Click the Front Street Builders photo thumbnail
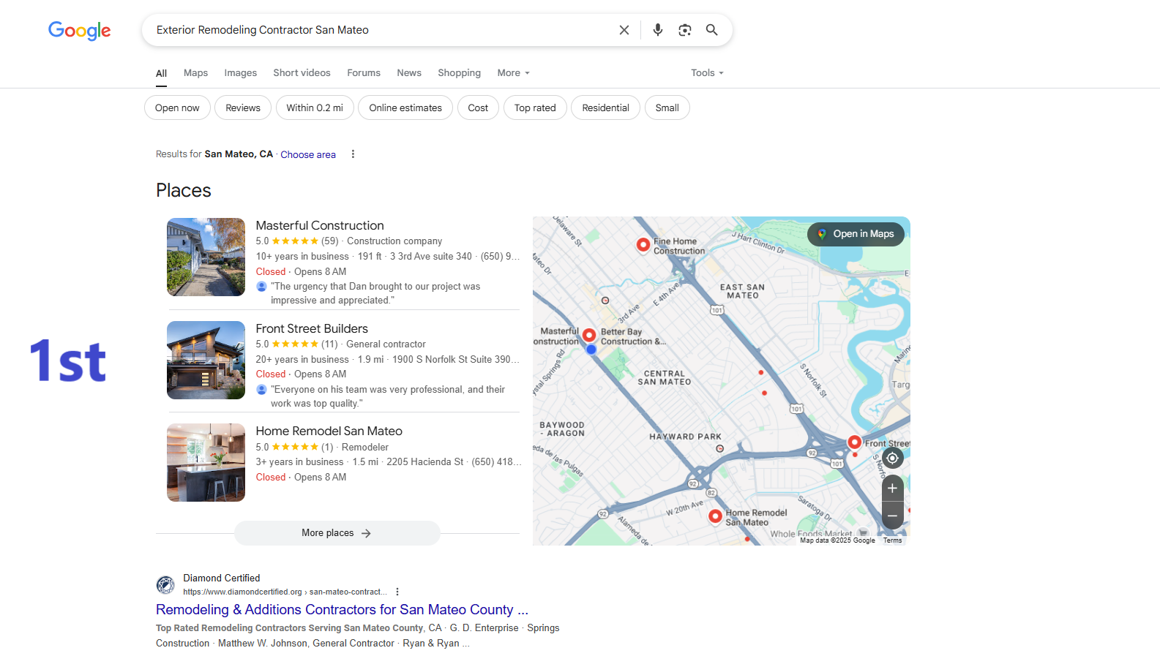 [206, 360]
